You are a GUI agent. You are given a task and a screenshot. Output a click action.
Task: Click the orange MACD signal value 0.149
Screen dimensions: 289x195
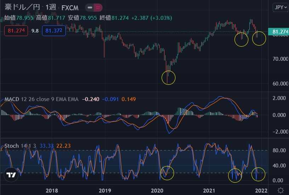click(129, 99)
